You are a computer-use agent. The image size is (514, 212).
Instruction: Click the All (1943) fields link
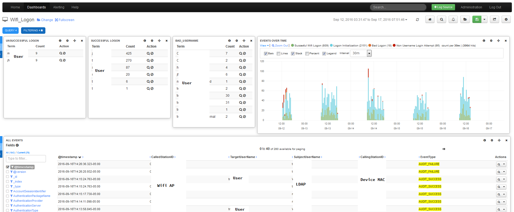10,153
